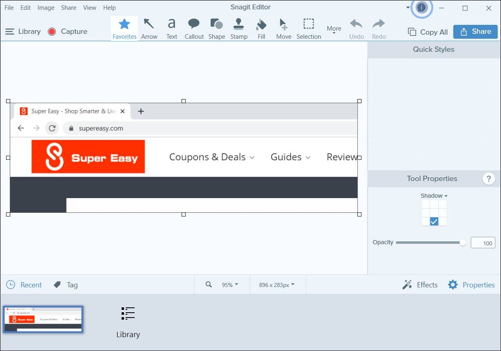Click the Opacity slider handle
The height and width of the screenshot is (351, 501).
463,243
